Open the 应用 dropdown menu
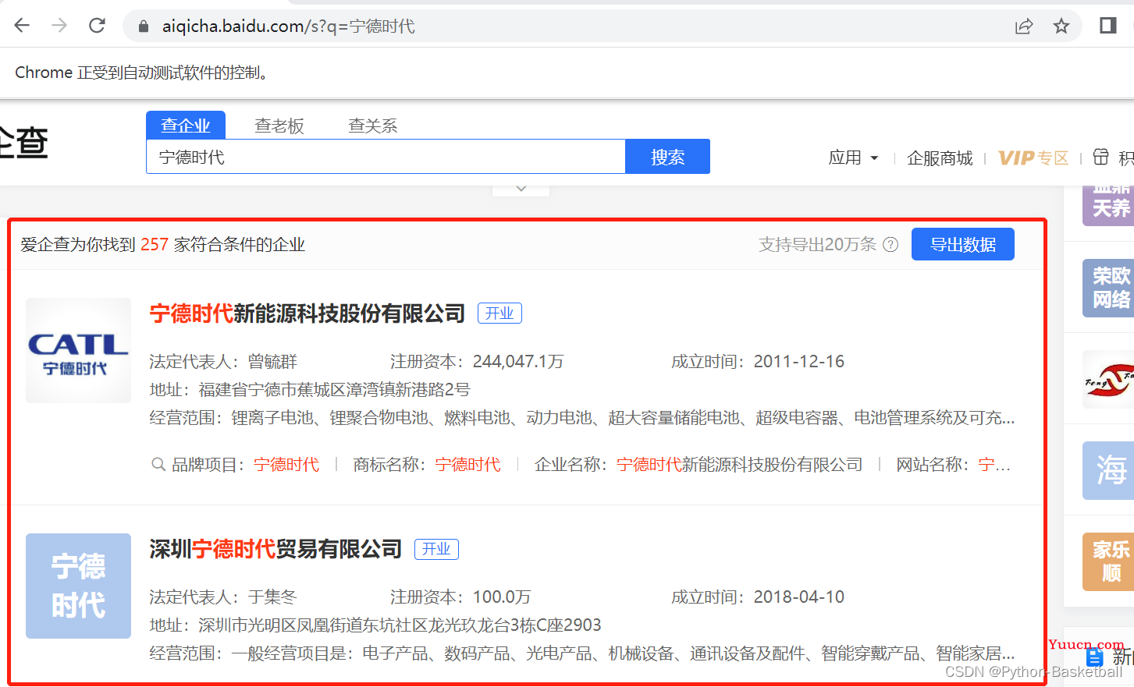This screenshot has width=1134, height=687. (x=853, y=158)
